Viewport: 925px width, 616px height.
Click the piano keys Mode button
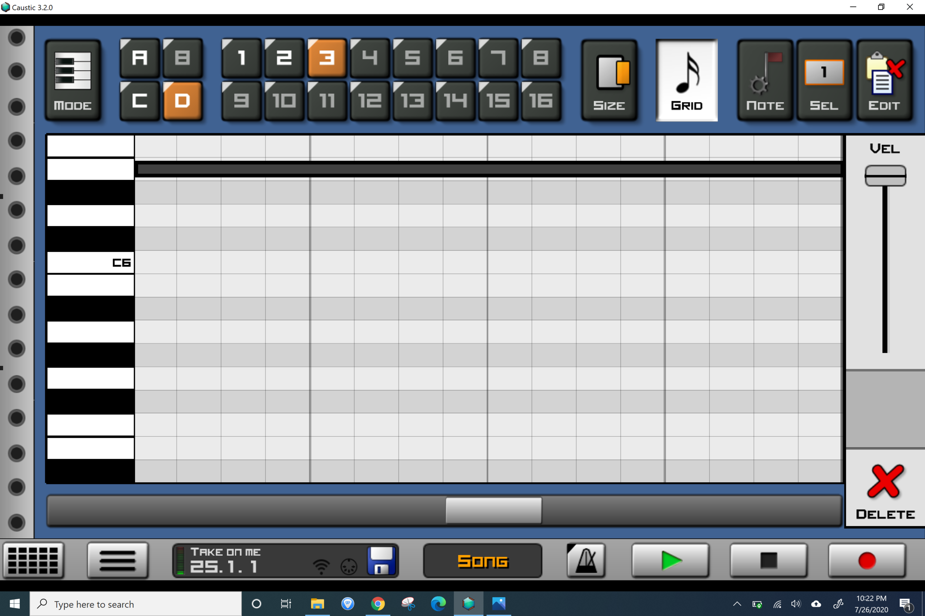coord(73,80)
